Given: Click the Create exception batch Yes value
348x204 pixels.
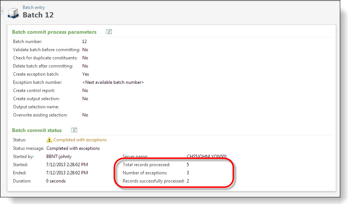Looking at the screenshot, I should click(86, 74).
